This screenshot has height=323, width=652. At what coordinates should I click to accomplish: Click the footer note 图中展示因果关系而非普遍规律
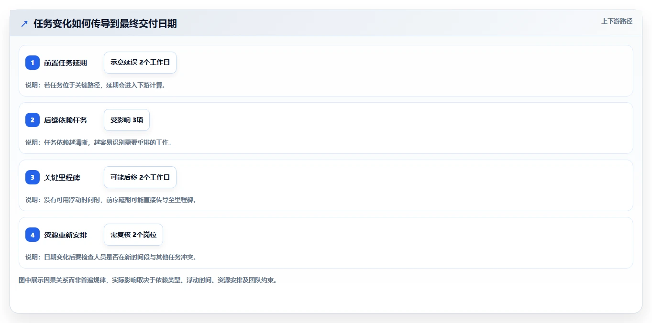tap(148, 280)
